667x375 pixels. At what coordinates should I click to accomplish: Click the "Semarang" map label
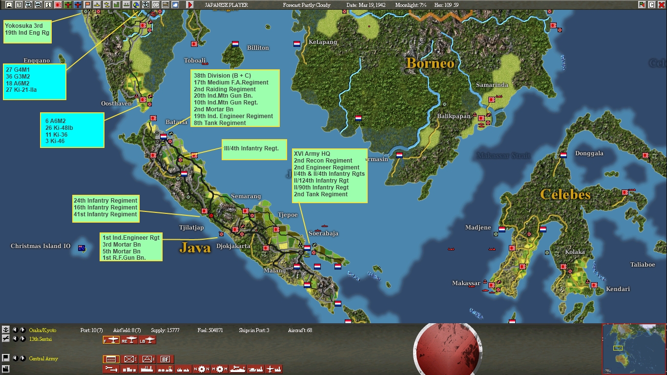pos(246,196)
